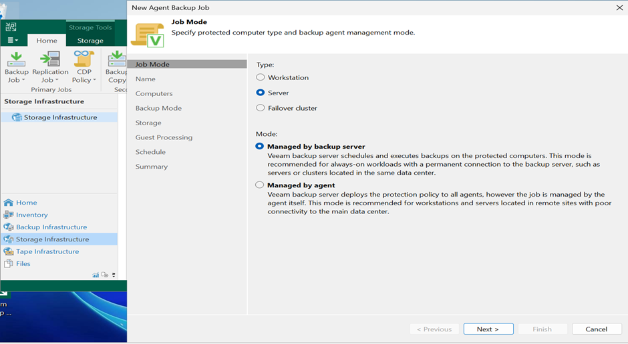Screen dimensions: 628x344
Task: Click the Storage Infrastructure navigation pane icon
Action: (9, 239)
